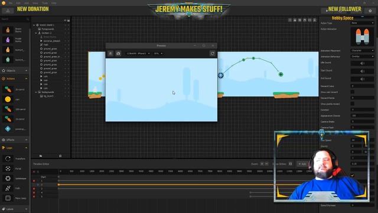
Task: Open the Animation Behaviour dropdown
Action: 362,56
